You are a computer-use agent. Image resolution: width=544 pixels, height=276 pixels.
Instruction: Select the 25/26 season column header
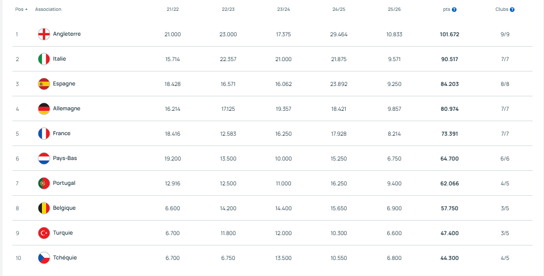point(394,9)
